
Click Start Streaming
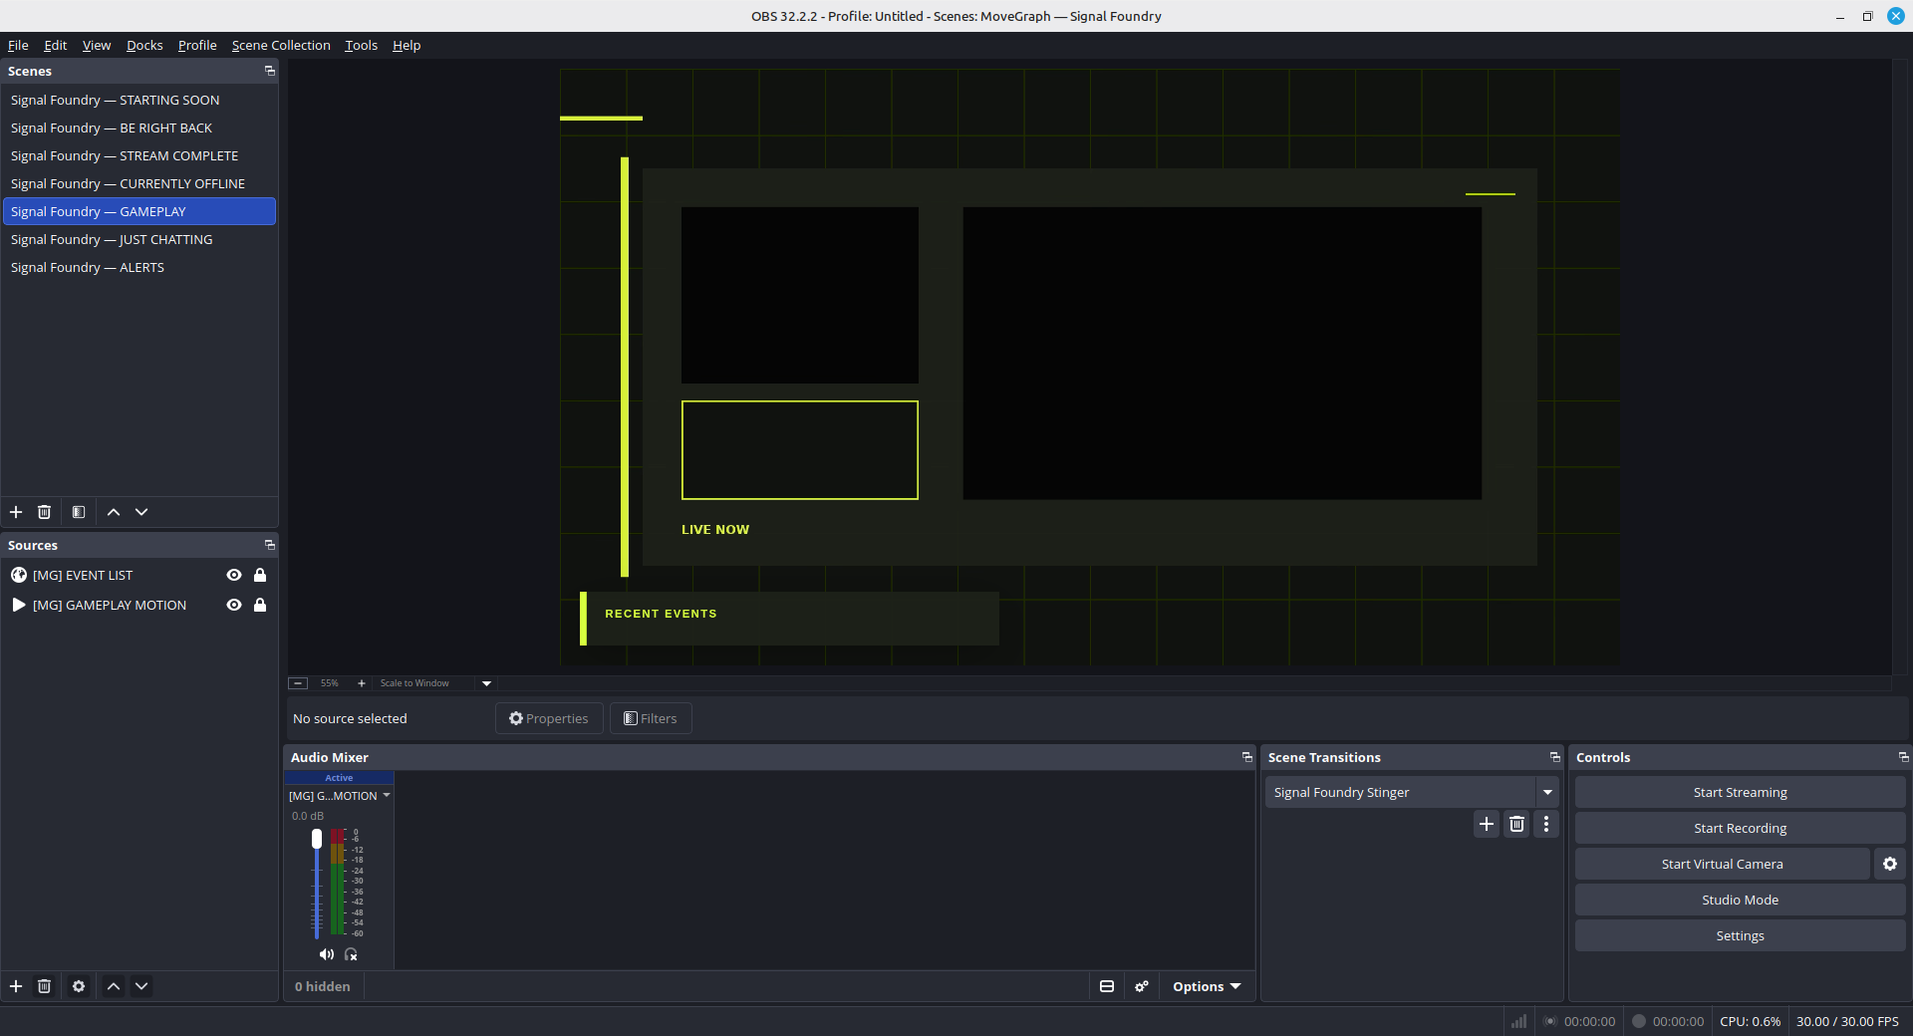1740,792
